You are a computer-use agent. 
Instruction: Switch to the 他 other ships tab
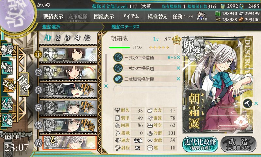click(87, 38)
